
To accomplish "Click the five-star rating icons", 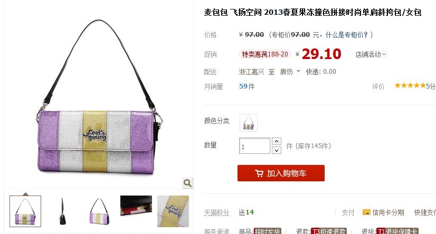I will coord(410,85).
